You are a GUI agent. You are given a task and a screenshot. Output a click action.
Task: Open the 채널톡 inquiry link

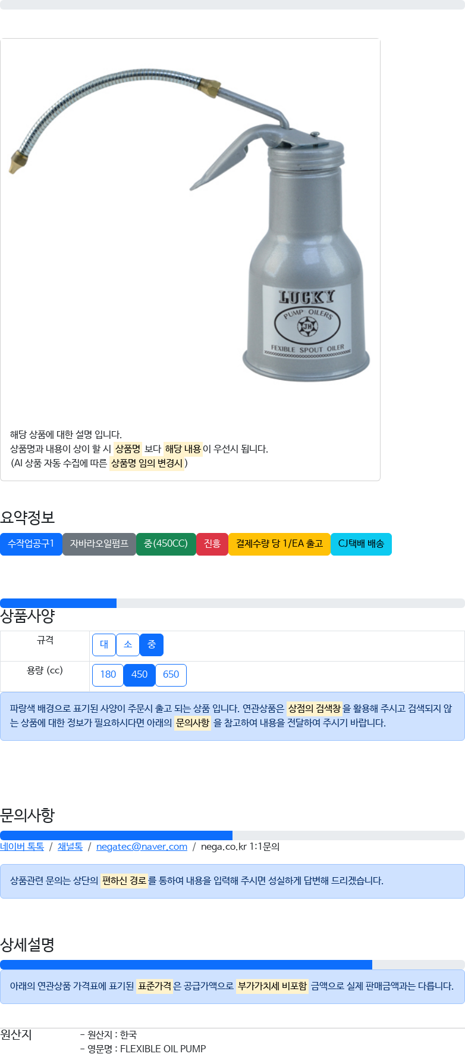pyautogui.click(x=70, y=846)
